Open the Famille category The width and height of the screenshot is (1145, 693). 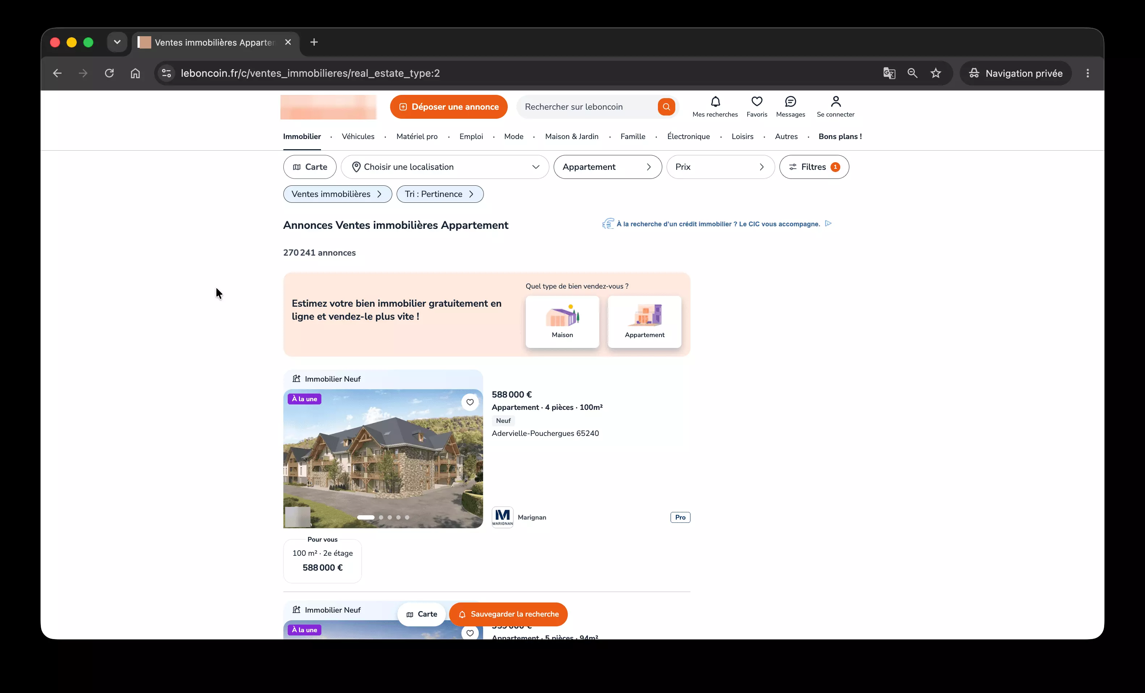(633, 136)
